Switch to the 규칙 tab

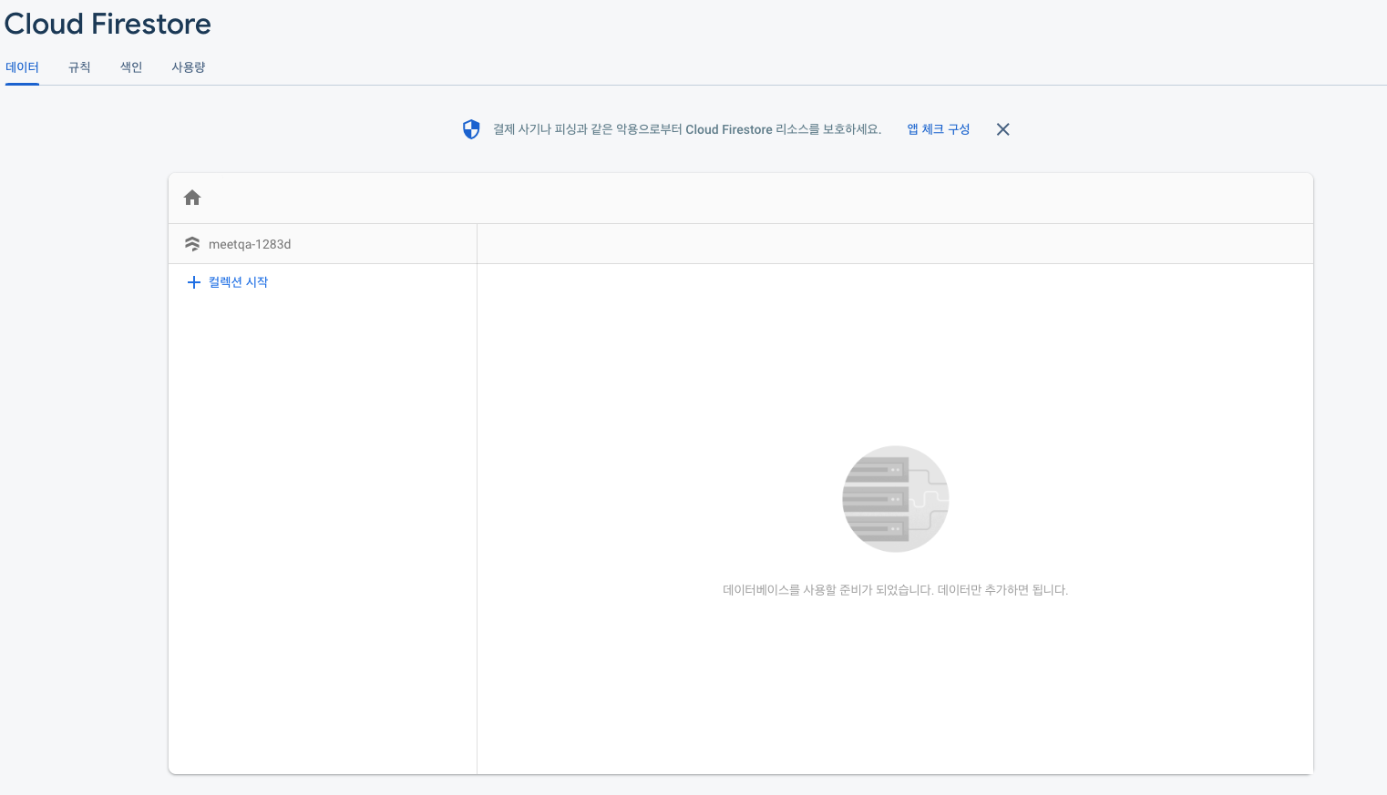point(79,67)
